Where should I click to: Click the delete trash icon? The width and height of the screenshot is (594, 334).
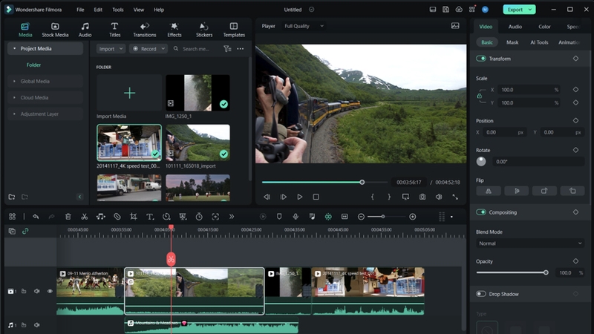point(68,217)
